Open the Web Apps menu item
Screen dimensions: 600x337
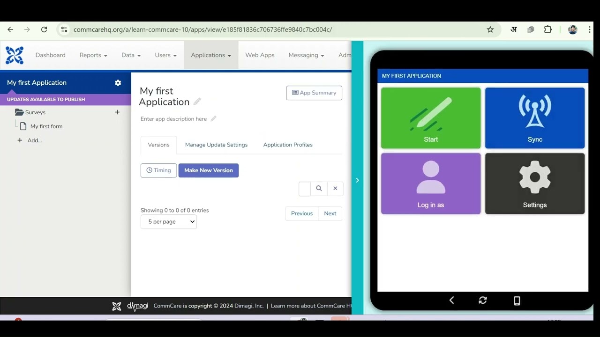tap(260, 55)
